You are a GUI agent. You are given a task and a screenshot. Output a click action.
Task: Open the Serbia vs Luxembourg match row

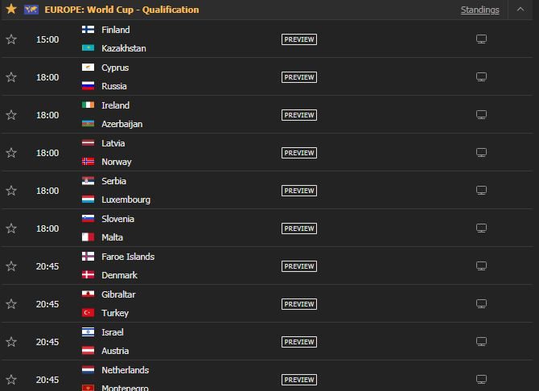[267, 190]
